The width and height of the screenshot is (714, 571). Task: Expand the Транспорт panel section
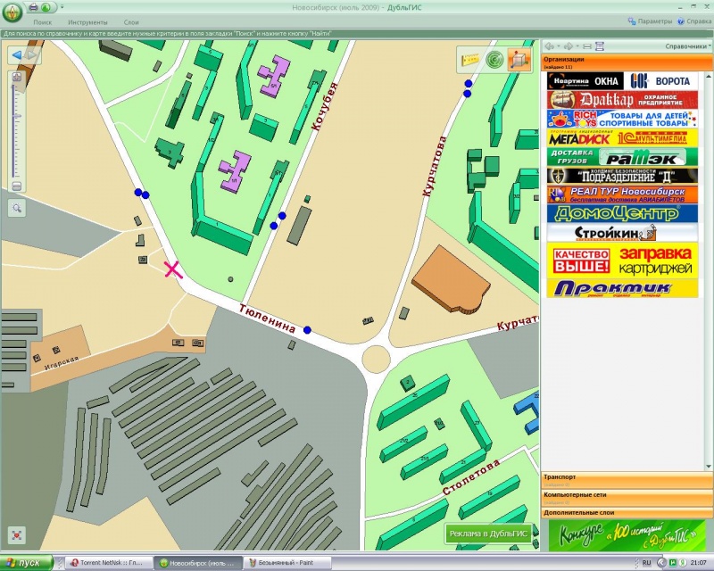625,477
